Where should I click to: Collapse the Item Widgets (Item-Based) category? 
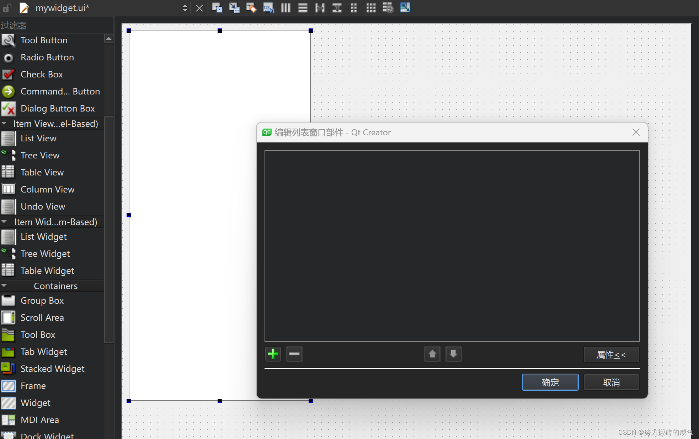[x=4, y=222]
